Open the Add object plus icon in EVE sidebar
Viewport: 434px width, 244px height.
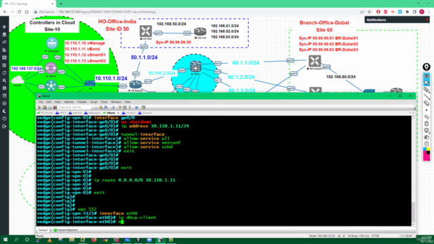coord(4,27)
